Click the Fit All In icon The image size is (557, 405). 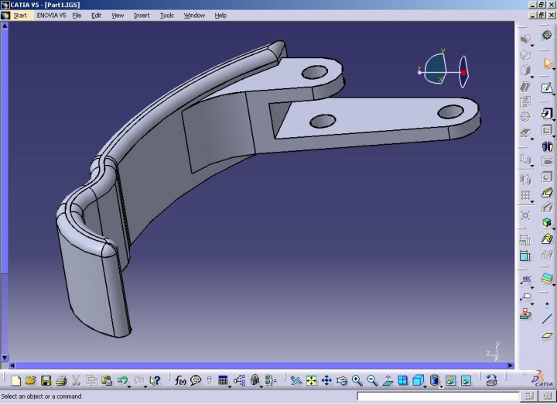pos(311,380)
